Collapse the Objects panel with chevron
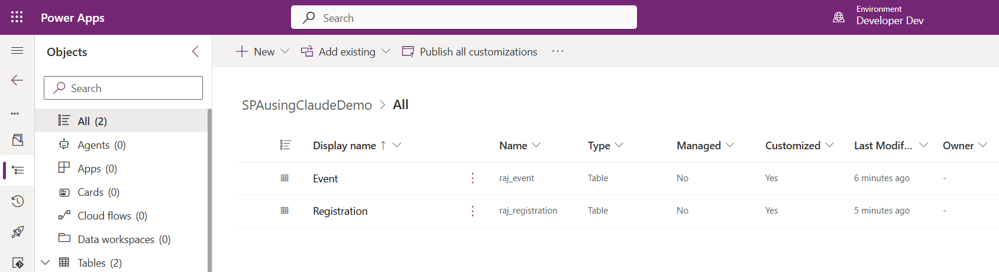Viewport: 999px width, 272px height. pyautogui.click(x=196, y=51)
